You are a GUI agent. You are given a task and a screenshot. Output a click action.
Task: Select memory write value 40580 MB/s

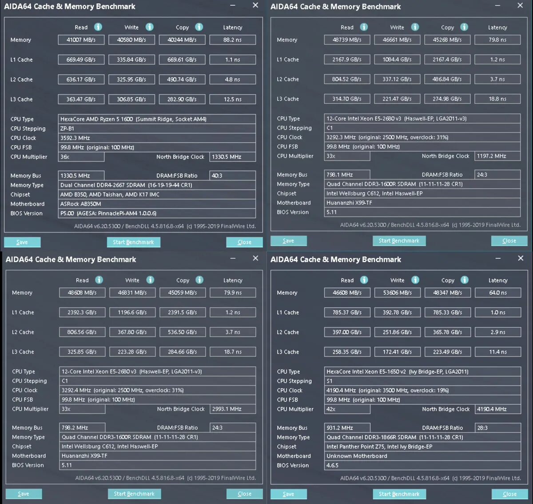tap(131, 40)
